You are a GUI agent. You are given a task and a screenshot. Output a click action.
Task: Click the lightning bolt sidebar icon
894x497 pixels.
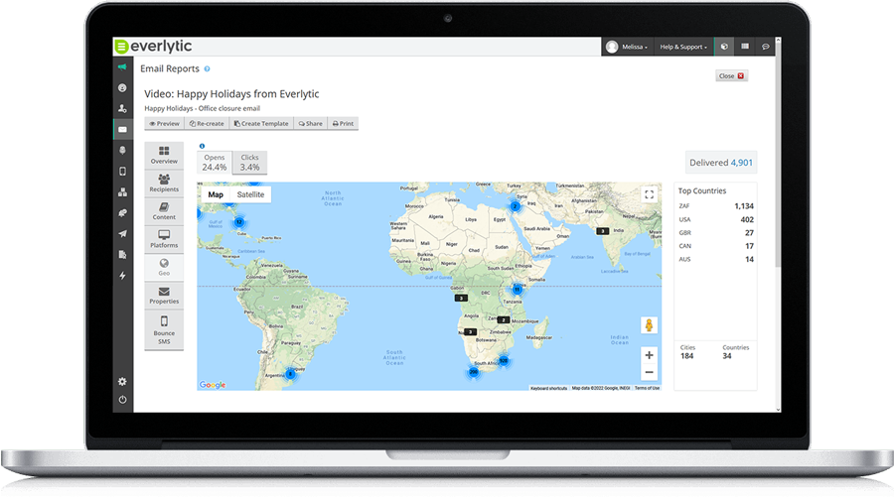click(x=122, y=276)
